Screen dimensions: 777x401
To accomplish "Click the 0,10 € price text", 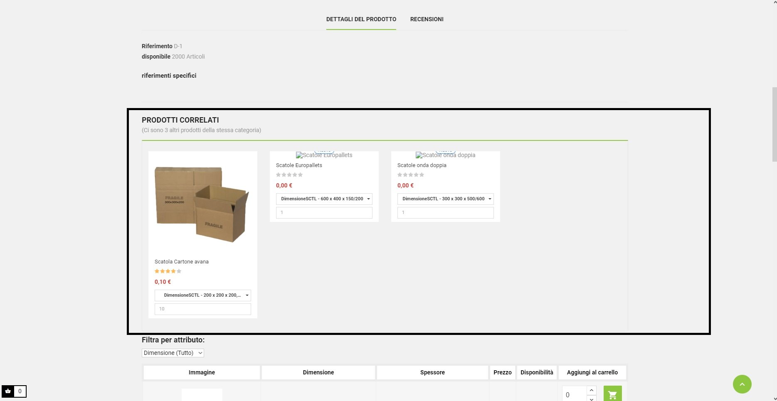I will [163, 282].
